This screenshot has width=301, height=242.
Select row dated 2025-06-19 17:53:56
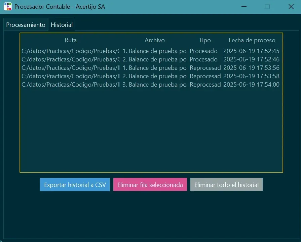pyautogui.click(x=151, y=68)
